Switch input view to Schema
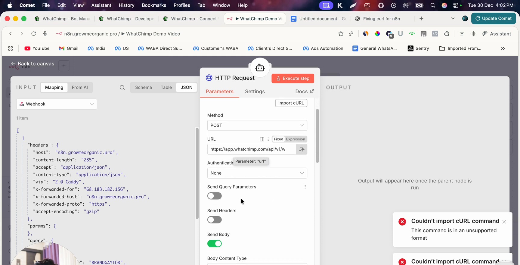520x265 pixels. point(144,87)
